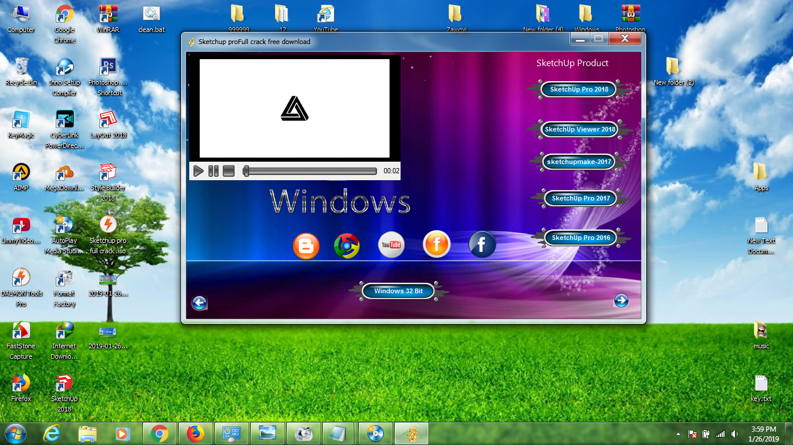Open the Apps folder on desktop

761,177
